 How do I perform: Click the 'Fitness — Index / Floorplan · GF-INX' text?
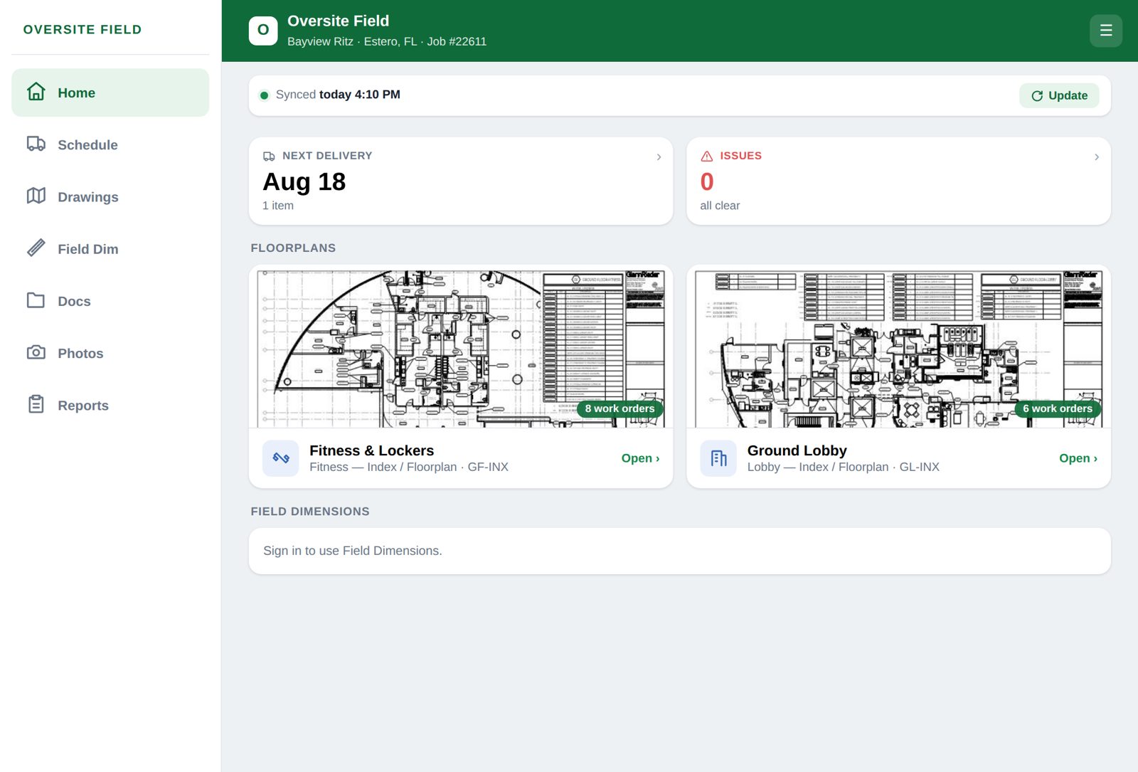[x=409, y=467]
